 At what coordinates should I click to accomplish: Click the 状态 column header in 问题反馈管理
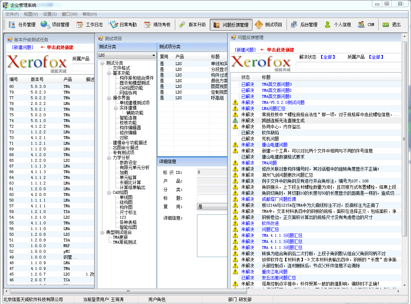249,77
